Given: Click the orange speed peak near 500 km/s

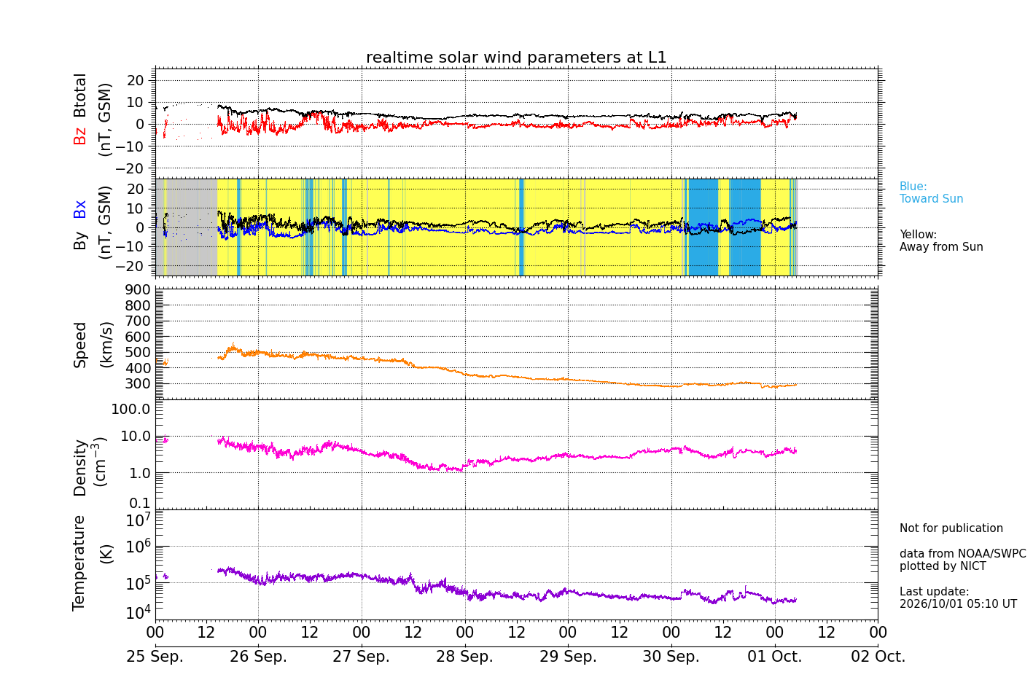Looking at the screenshot, I should (x=233, y=348).
